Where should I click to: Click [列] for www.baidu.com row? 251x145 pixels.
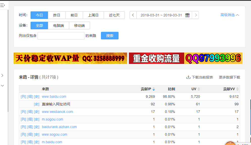click(x=23, y=96)
